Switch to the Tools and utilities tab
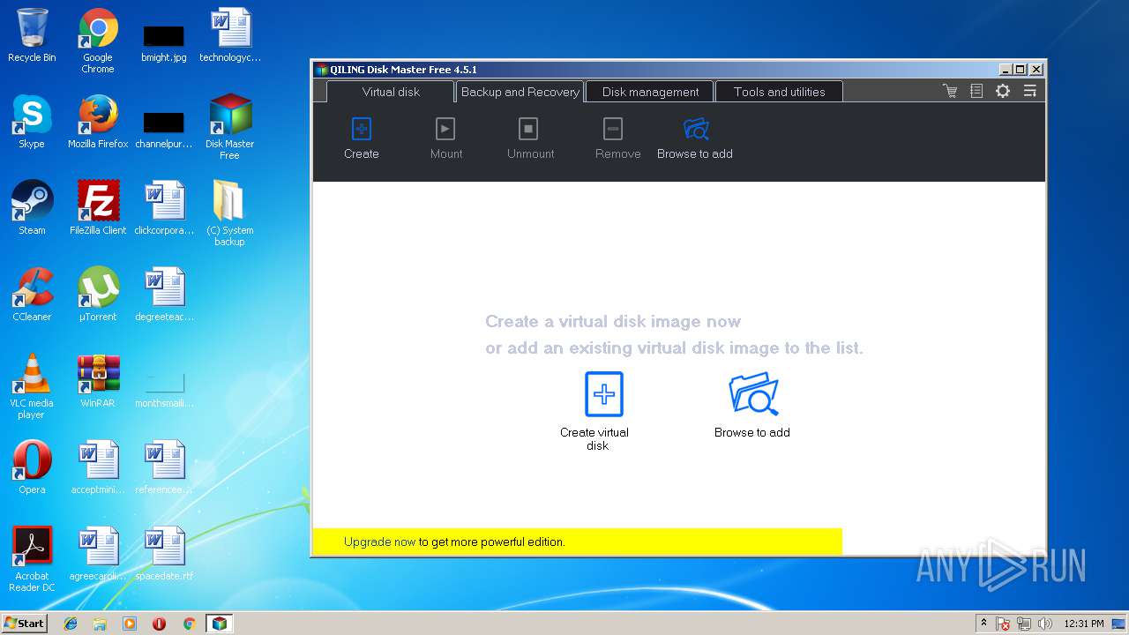Screen dimensions: 1129x635 click(x=779, y=92)
